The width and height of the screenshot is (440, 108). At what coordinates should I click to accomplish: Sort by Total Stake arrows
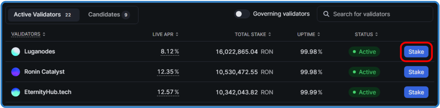270,34
